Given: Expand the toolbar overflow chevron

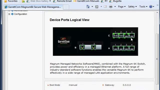Looking at the screenshot, I should (157, 5).
